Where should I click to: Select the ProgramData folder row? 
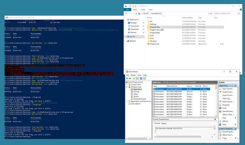pyautogui.click(x=185, y=33)
